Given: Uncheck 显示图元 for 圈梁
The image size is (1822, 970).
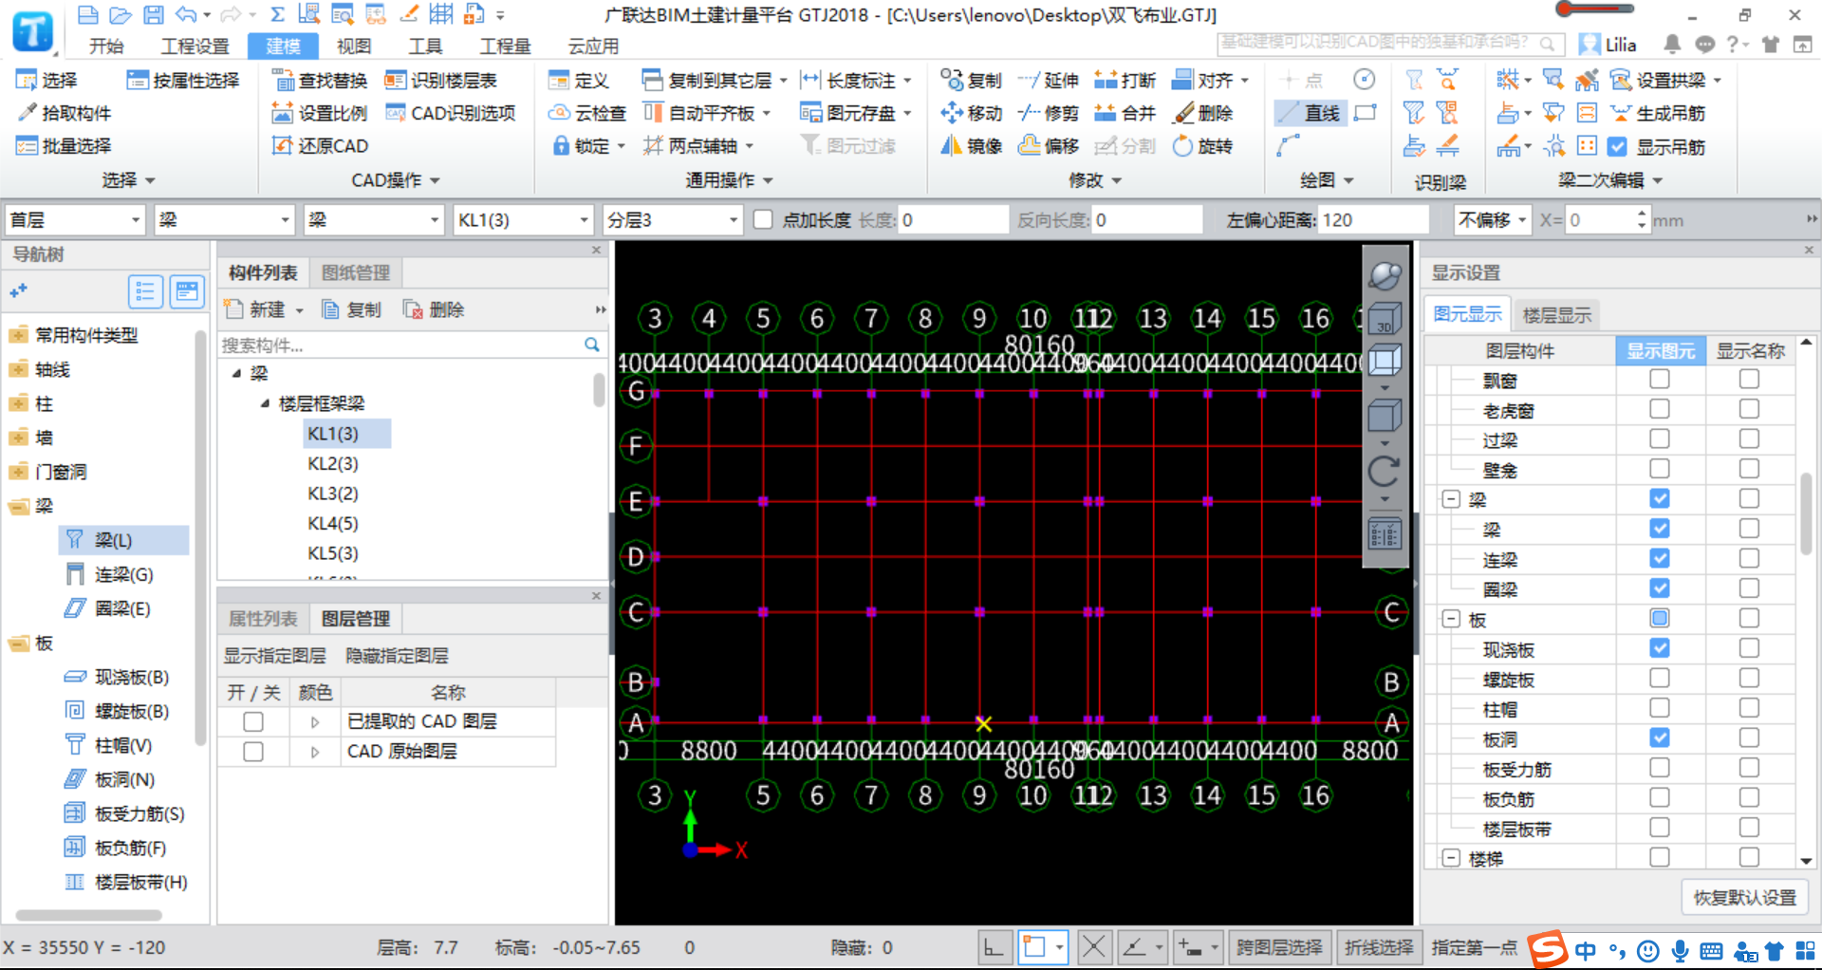Looking at the screenshot, I should pyautogui.click(x=1660, y=588).
